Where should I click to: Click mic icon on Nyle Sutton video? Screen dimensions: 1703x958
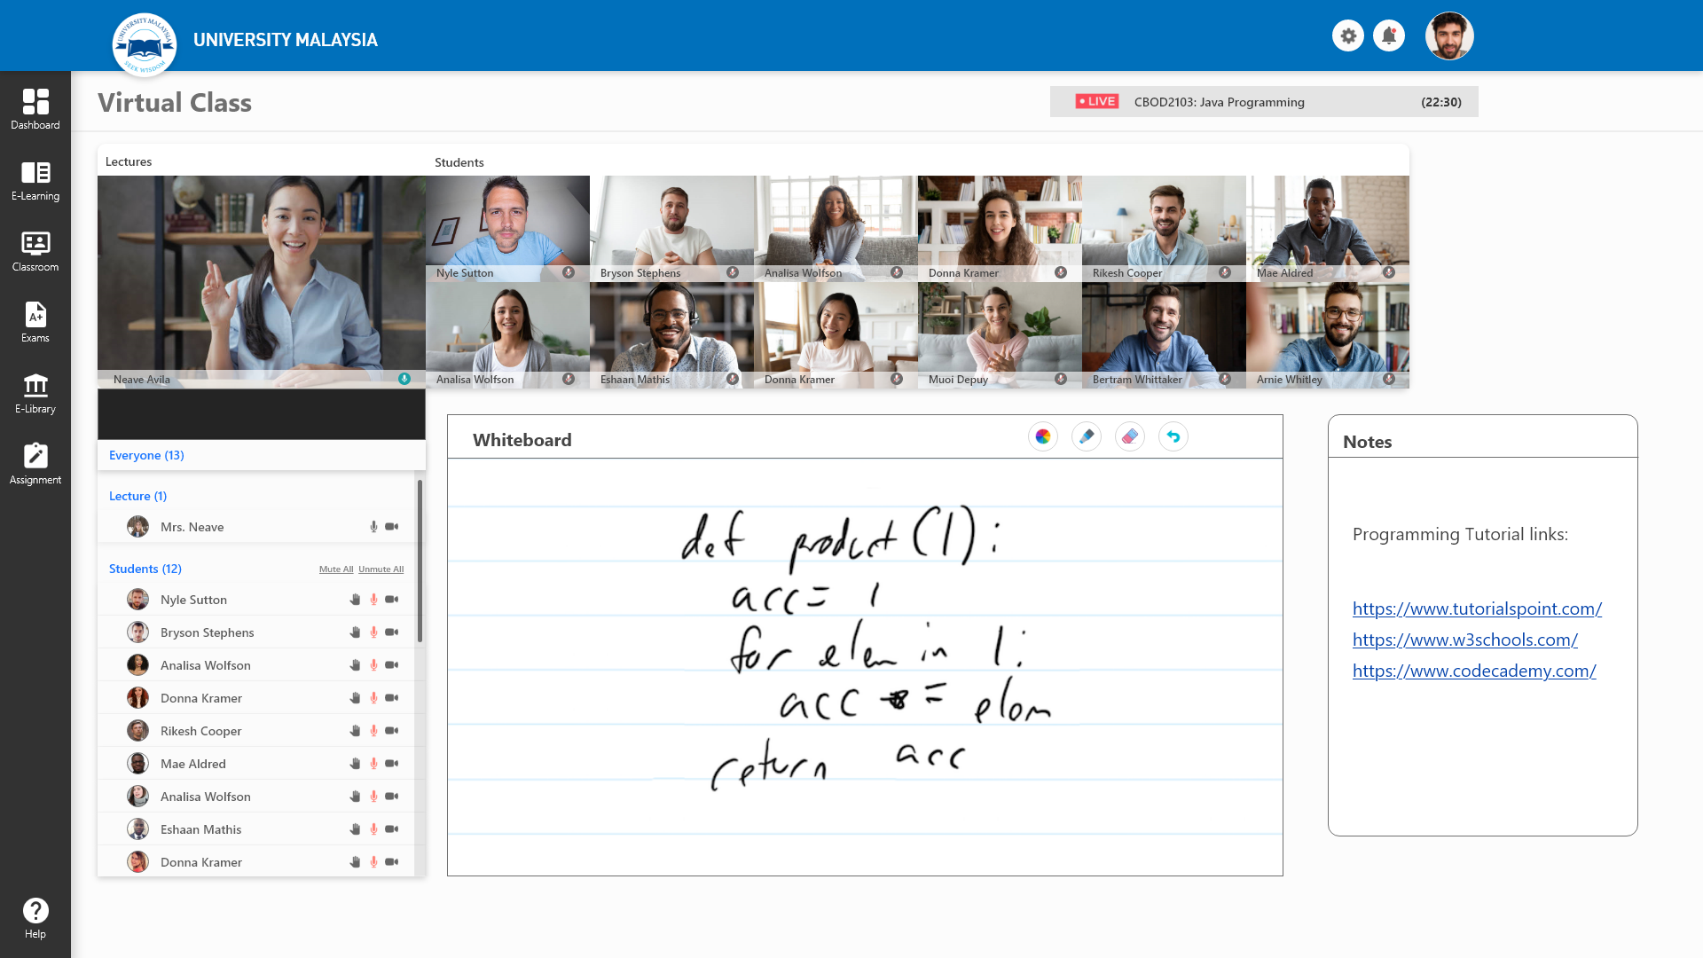point(569,272)
